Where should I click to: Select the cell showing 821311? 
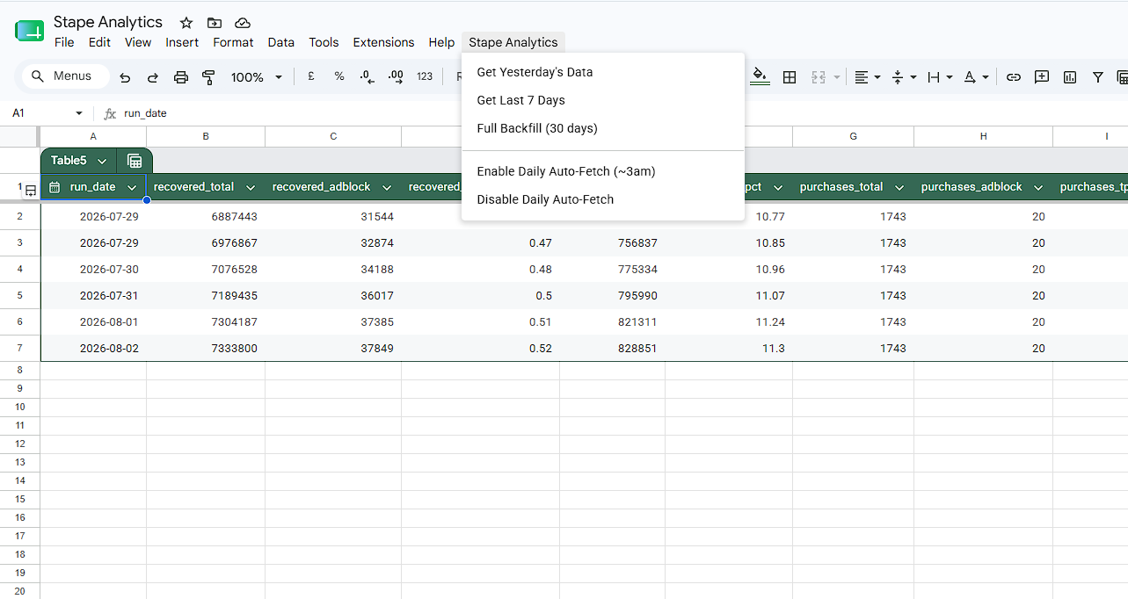coord(612,322)
